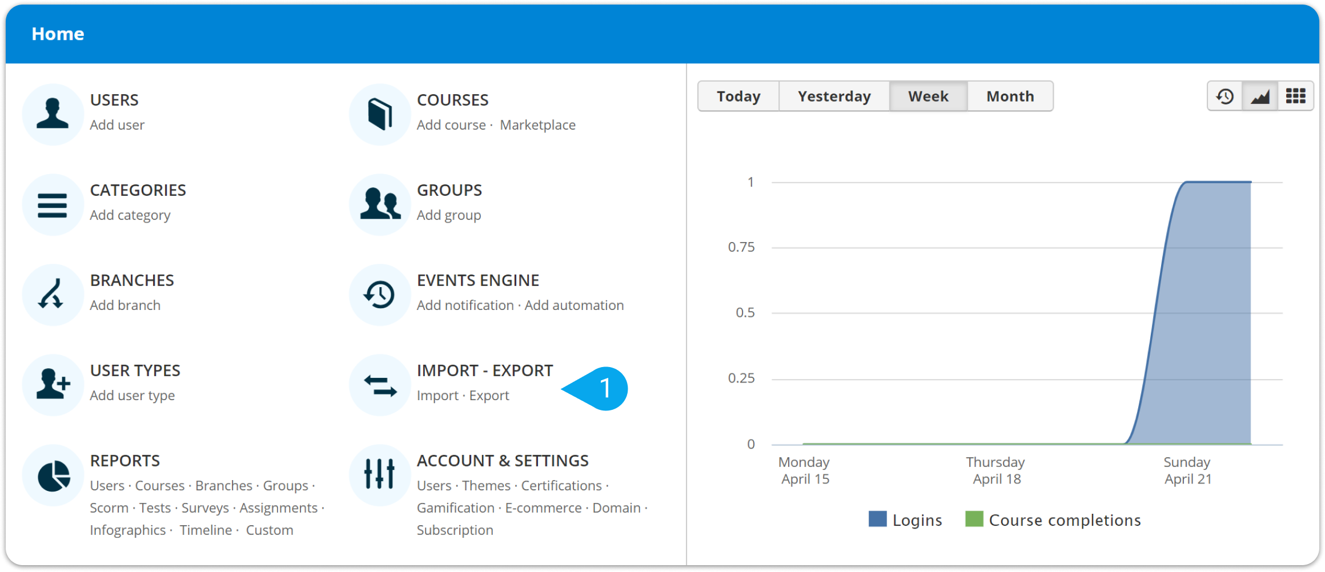The image size is (1325, 572).
Task: Click the Courses book icon
Action: coord(380,114)
